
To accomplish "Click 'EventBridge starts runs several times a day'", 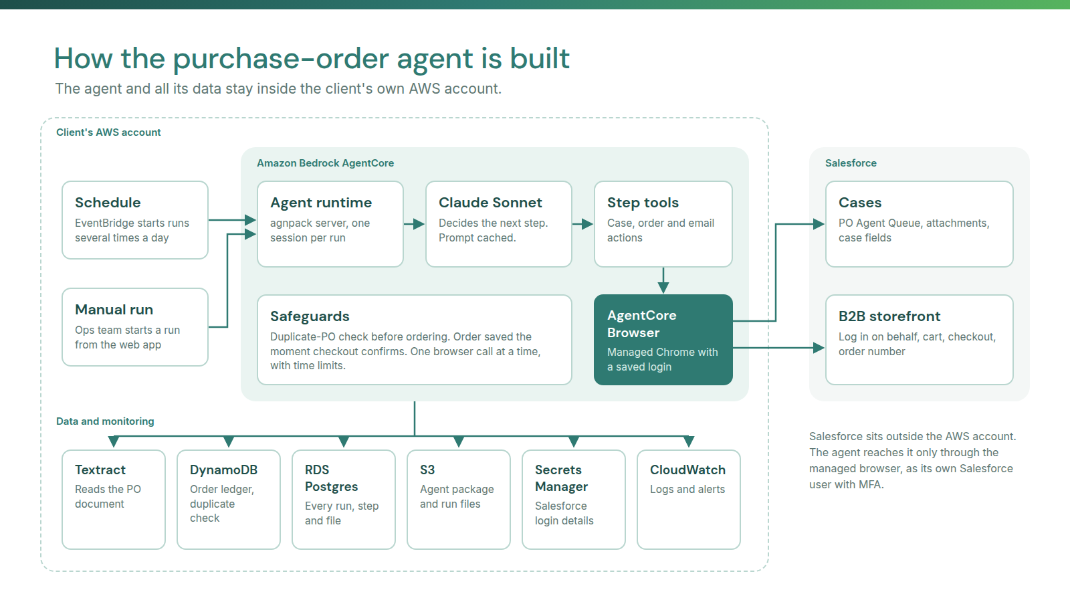I will (x=132, y=230).
